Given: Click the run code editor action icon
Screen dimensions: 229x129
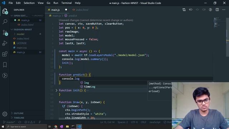Looking at the screenshot, I should [210, 10].
